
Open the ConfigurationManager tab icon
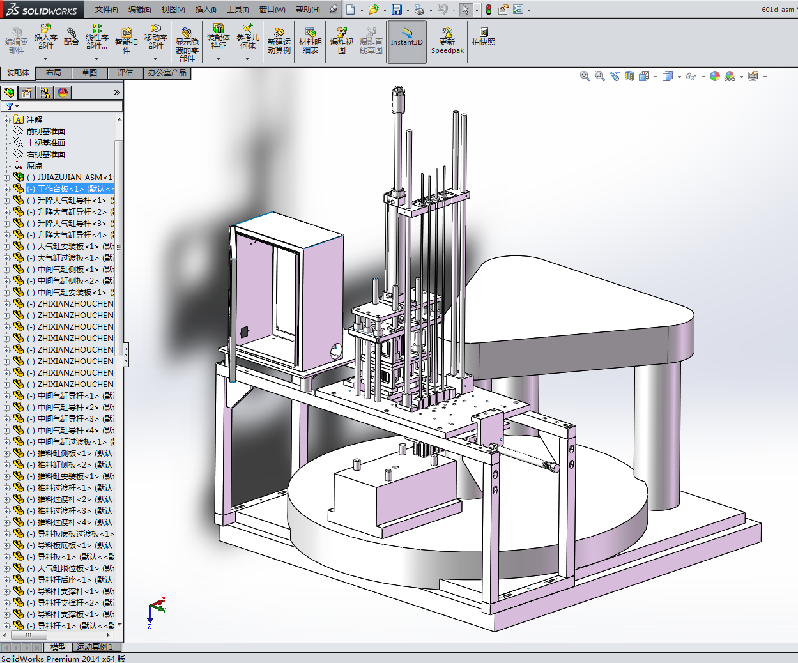45,93
